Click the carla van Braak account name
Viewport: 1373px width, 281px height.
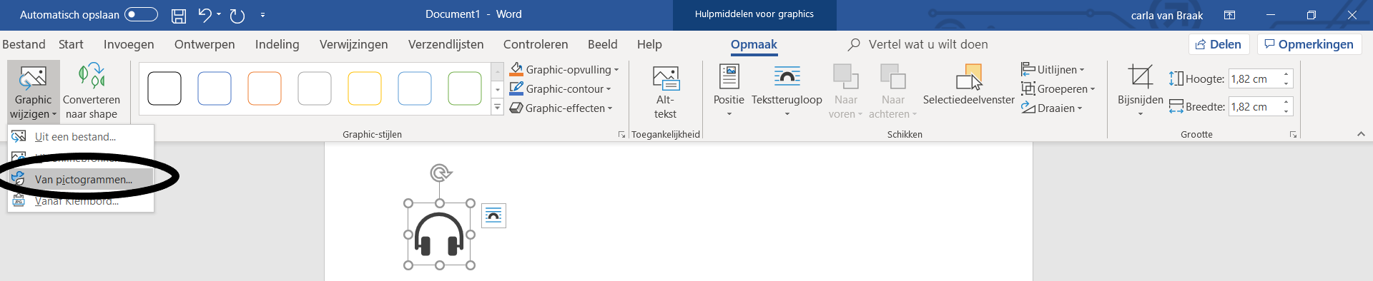pyautogui.click(x=1167, y=15)
